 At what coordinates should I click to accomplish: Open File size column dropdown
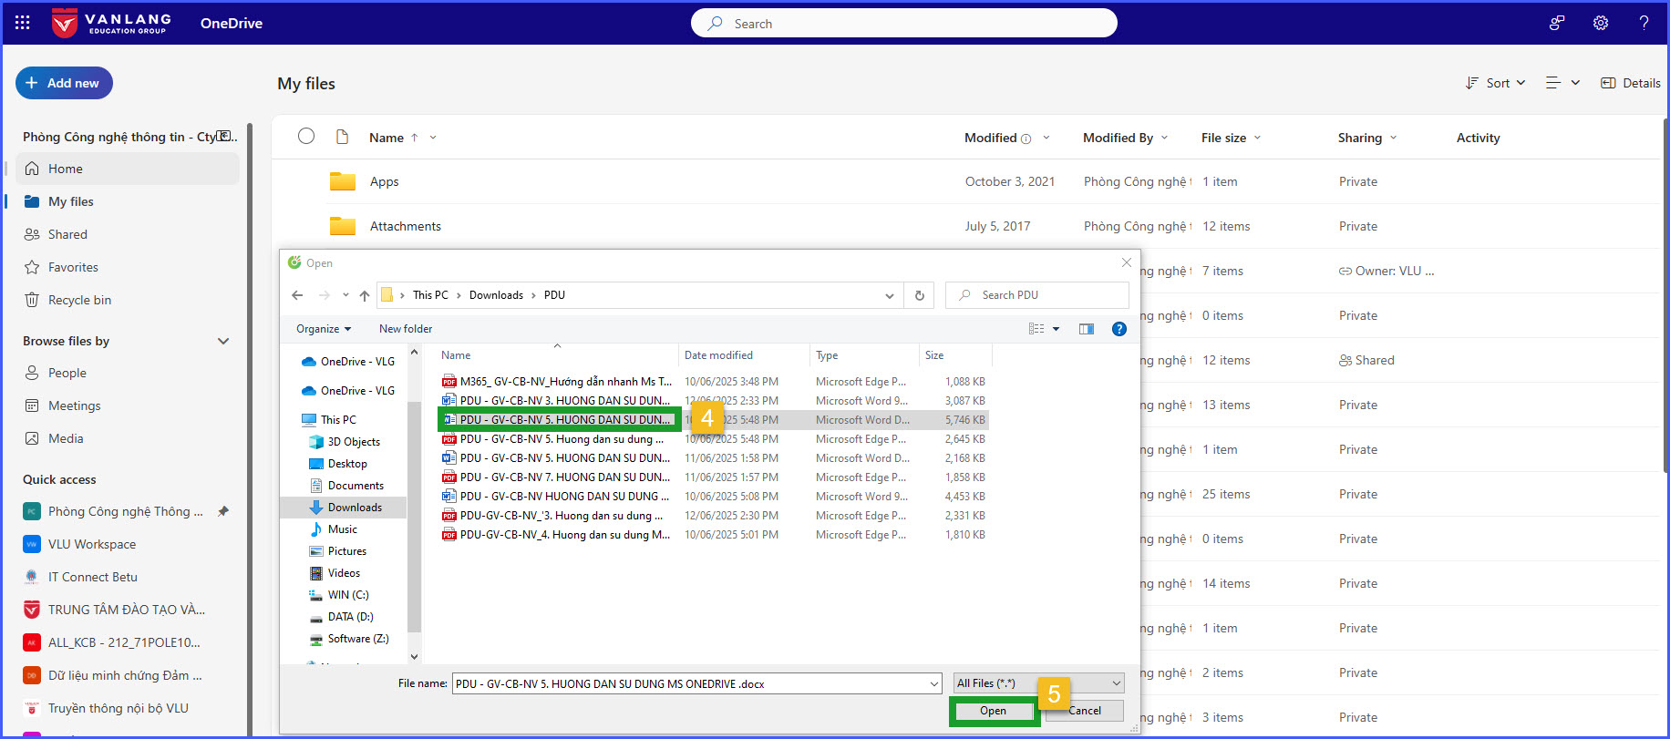coord(1257,138)
